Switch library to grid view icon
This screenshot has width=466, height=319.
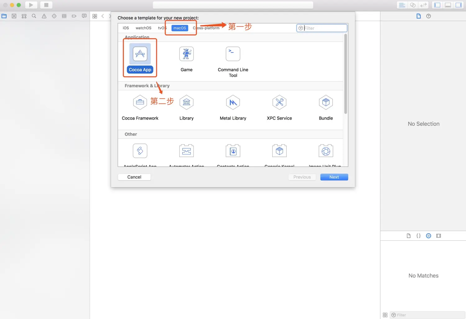point(385,315)
